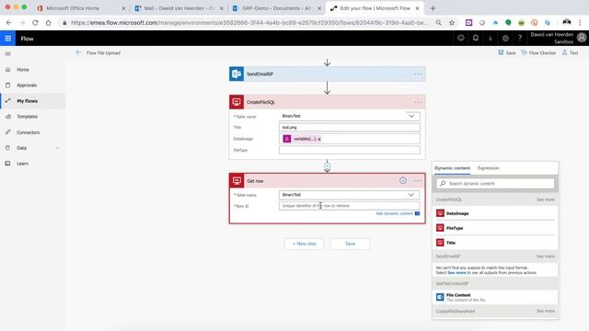Click the Title field containing test.png
Screen dimensions: 589x331
point(350,128)
